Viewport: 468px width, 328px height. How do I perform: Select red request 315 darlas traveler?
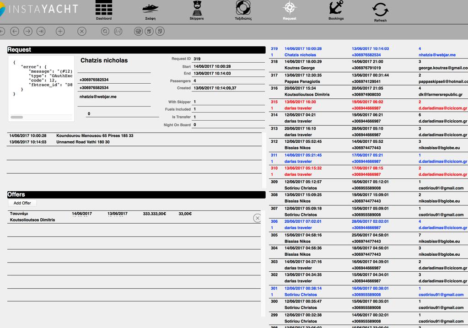pos(368,105)
